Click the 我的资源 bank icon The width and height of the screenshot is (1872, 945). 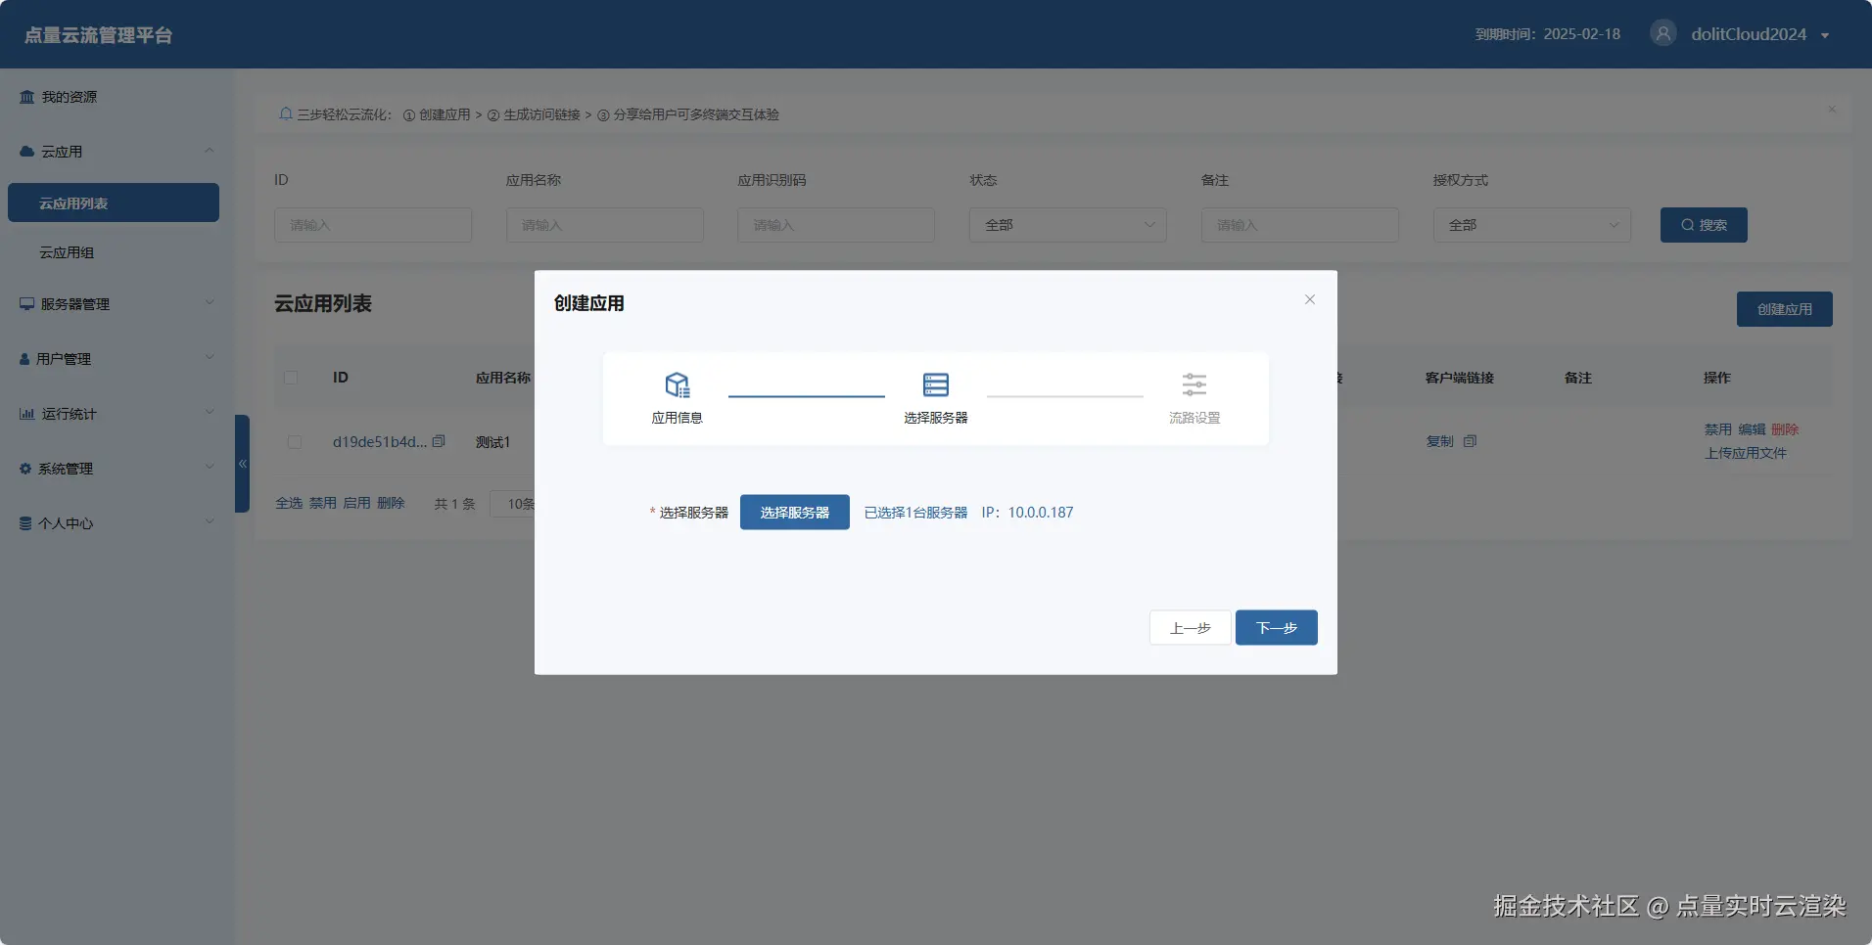(x=26, y=97)
